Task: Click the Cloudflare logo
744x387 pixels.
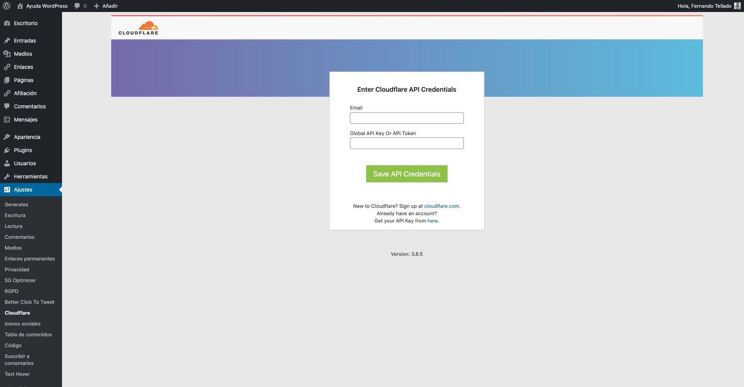Action: [x=138, y=28]
